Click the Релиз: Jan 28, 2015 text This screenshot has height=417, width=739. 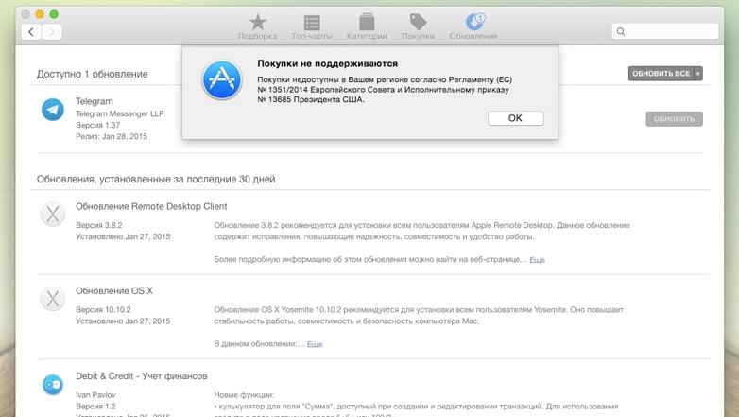coord(112,136)
